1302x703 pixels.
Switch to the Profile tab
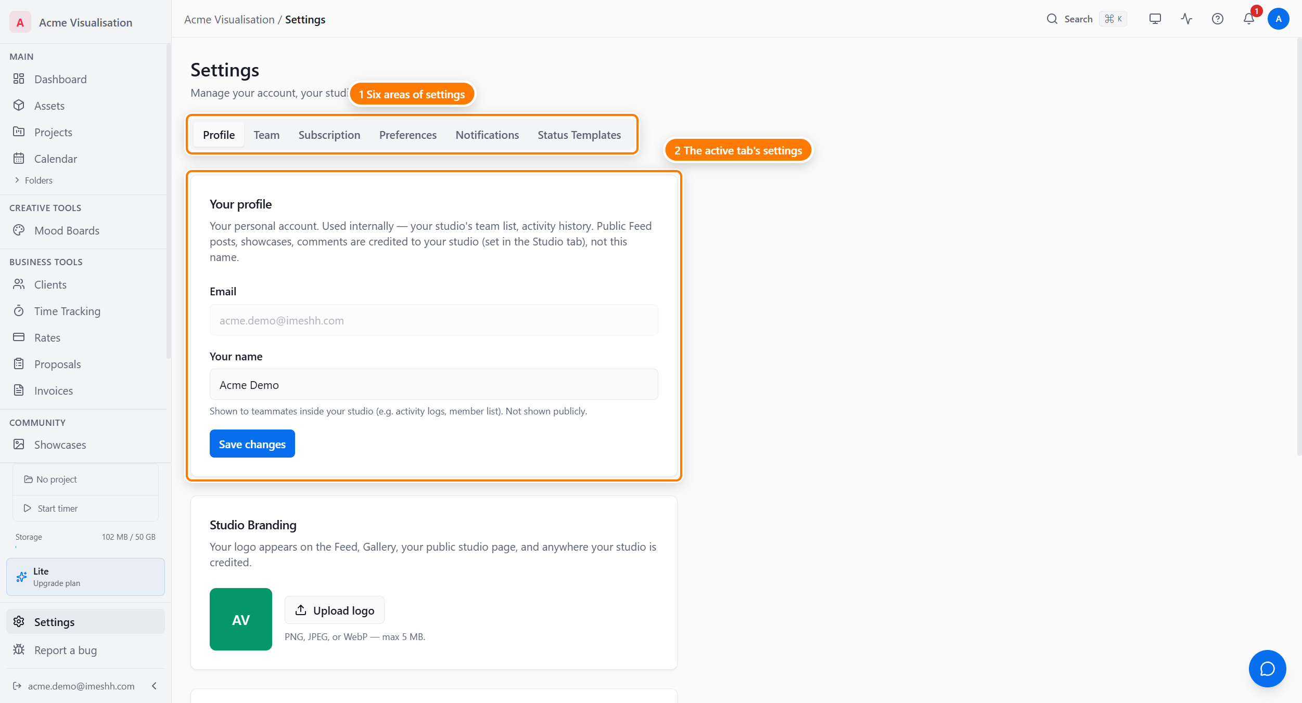(x=219, y=135)
